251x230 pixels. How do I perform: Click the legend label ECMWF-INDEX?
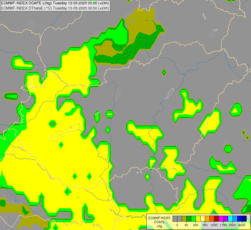(x=159, y=218)
